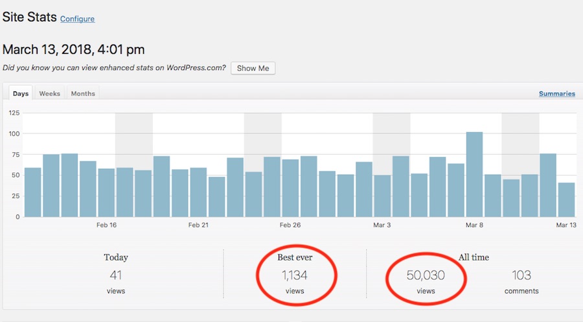Click the Today 41 views figure
This screenshot has width=583, height=322.
[116, 275]
